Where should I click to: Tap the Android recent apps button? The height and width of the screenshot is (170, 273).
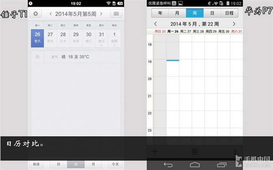pyautogui.click(x=222, y=165)
